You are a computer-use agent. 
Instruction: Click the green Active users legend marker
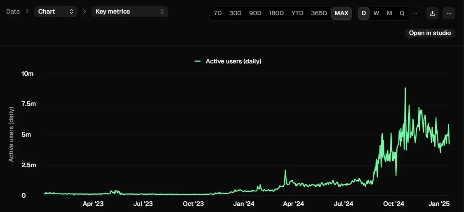pos(198,61)
